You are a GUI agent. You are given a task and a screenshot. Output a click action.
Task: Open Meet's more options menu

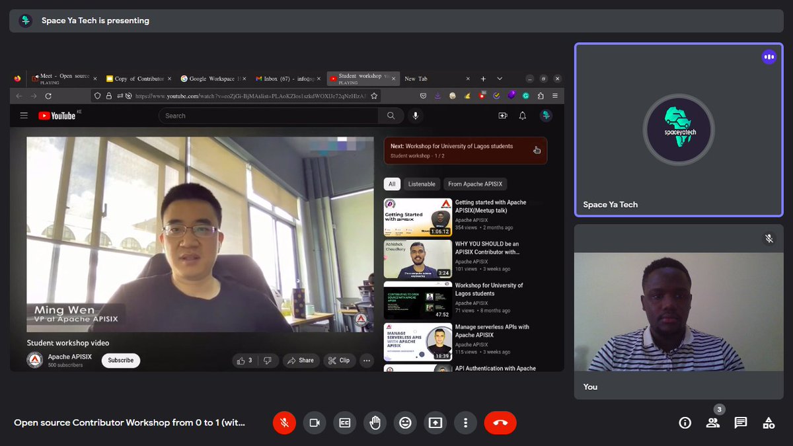(466, 422)
